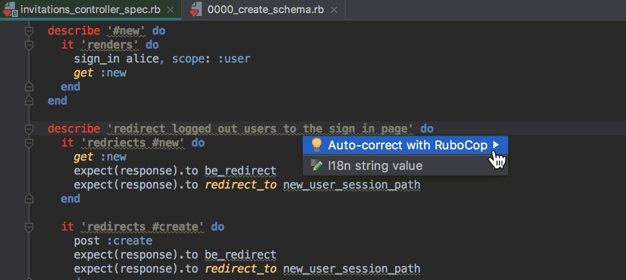
Task: Choose Auto-correct with RuboCop
Action: pos(405,145)
